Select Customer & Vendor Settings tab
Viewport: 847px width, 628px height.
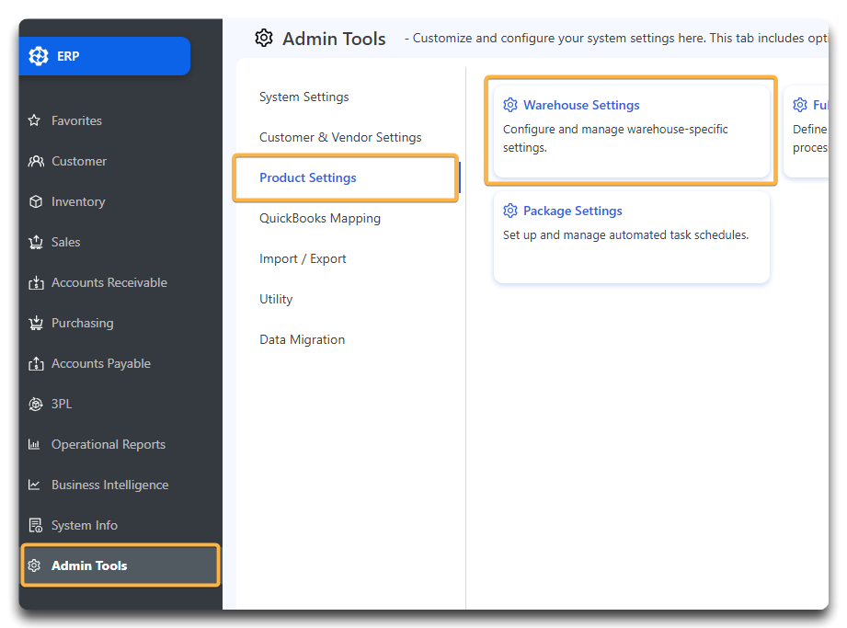click(340, 137)
